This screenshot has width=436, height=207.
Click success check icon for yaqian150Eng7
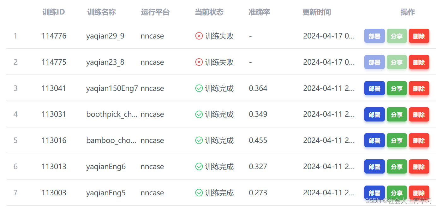pyautogui.click(x=199, y=88)
